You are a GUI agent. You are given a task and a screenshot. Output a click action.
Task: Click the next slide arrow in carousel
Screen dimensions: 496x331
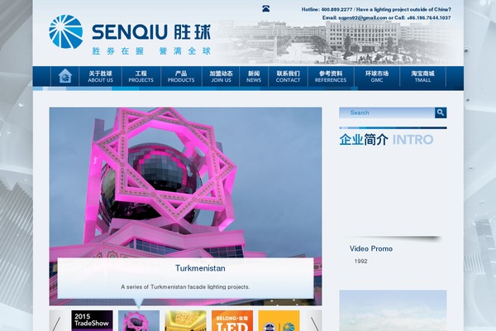click(314, 323)
